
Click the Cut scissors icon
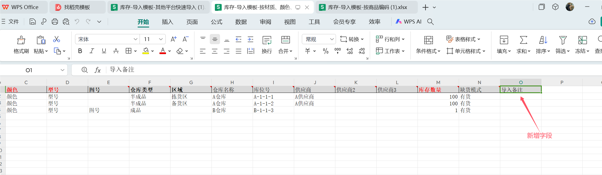click(57, 39)
